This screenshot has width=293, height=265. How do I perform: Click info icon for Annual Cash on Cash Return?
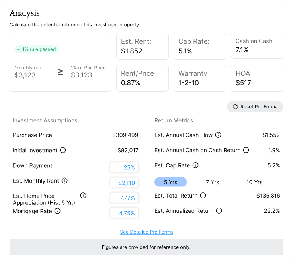coord(246,150)
